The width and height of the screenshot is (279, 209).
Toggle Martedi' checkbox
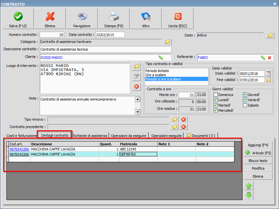click(x=215, y=105)
